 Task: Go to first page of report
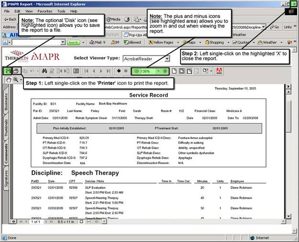pos(87,71)
